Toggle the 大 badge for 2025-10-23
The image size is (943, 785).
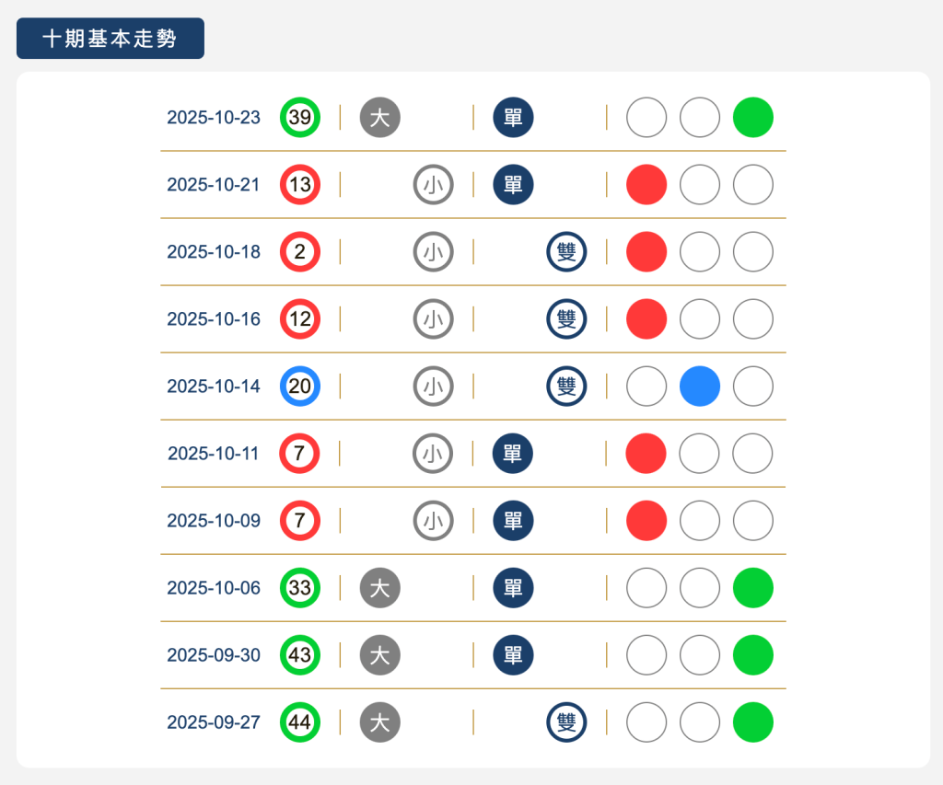(379, 117)
